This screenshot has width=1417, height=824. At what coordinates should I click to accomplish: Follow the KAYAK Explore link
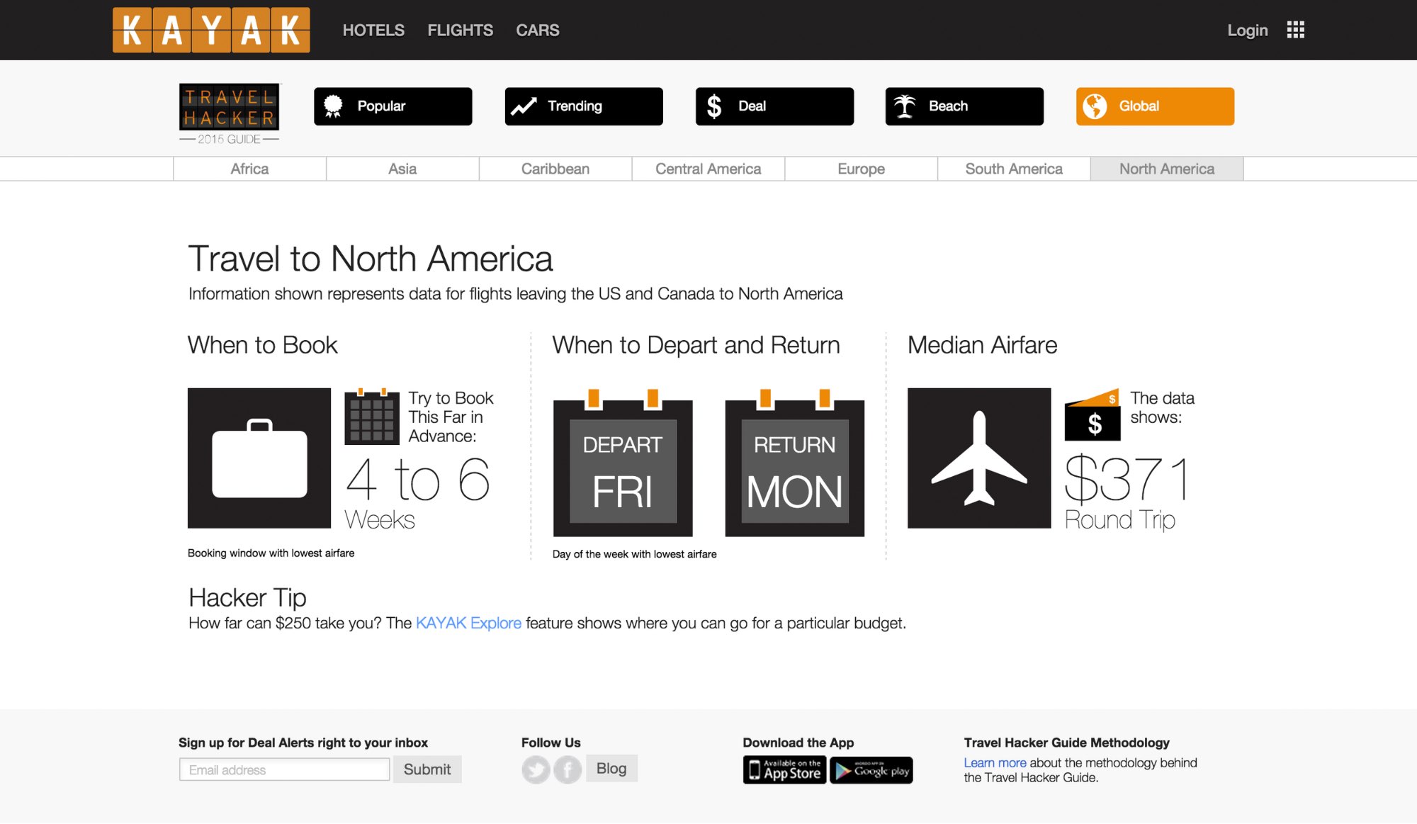coord(468,623)
